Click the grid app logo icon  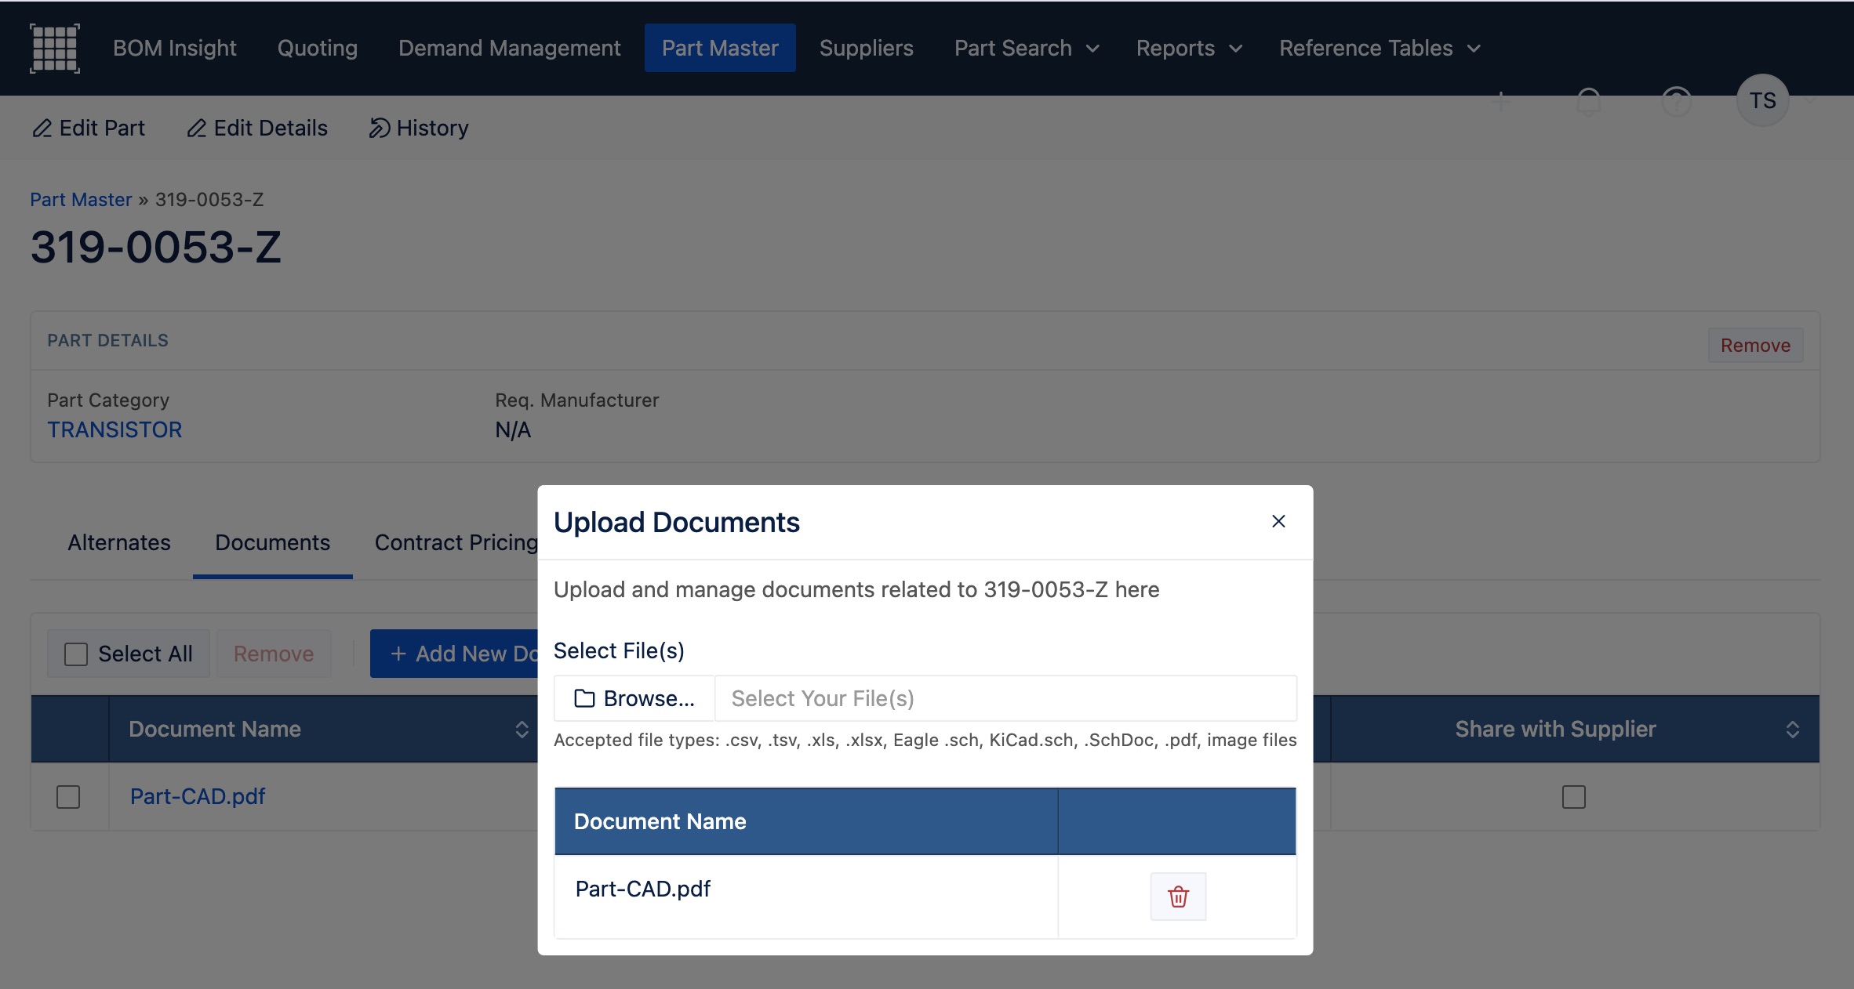(54, 48)
